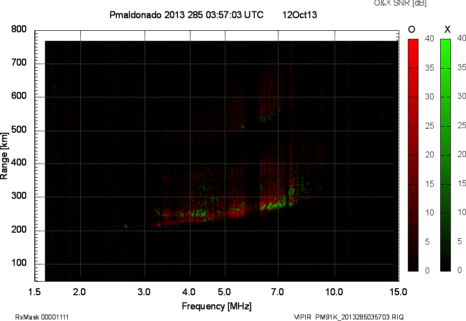
Task: Click the '100' range axis label
Action: click(x=19, y=262)
